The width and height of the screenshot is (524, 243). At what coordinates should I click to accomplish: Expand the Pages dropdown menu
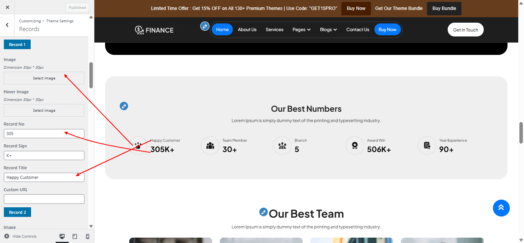pos(301,30)
